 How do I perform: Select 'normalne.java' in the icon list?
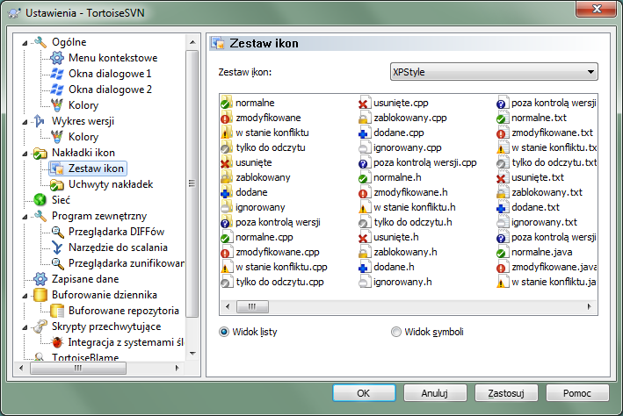click(x=542, y=252)
